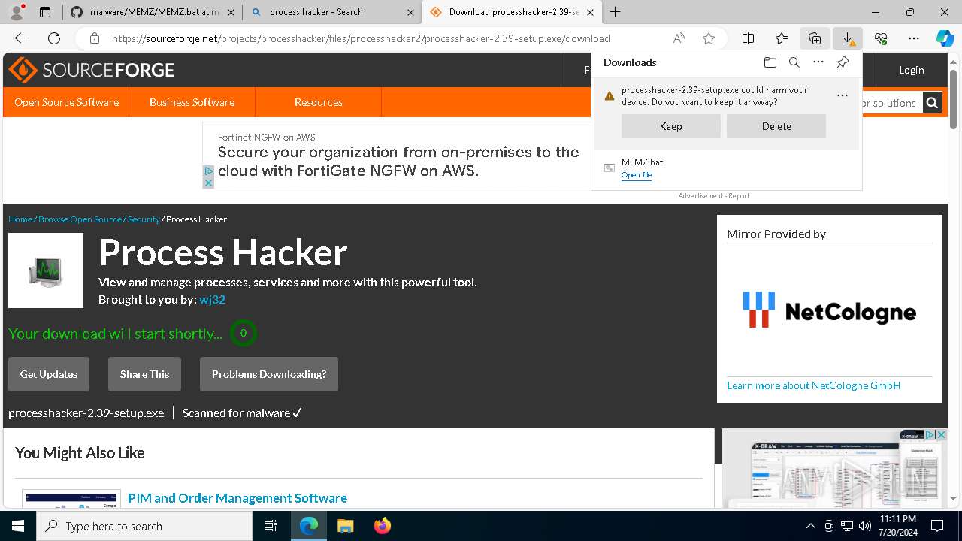
Task: Click the browser back arrow
Action: (21, 38)
